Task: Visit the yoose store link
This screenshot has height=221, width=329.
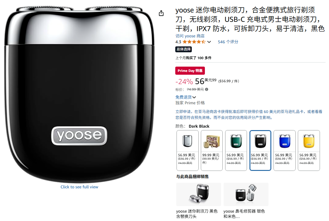Action: (190, 36)
